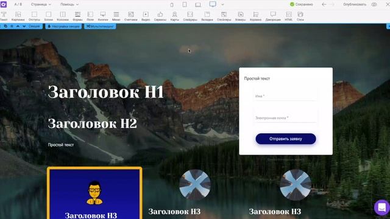Expand the device preview dropdown arrow
Screen dimensions: 390x219
pos(222,4)
